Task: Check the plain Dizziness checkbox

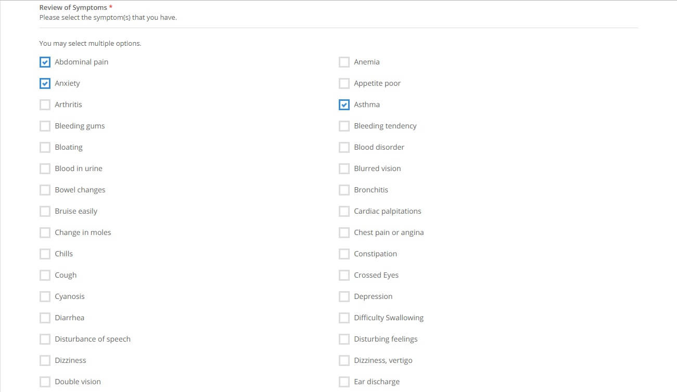Action: point(45,360)
